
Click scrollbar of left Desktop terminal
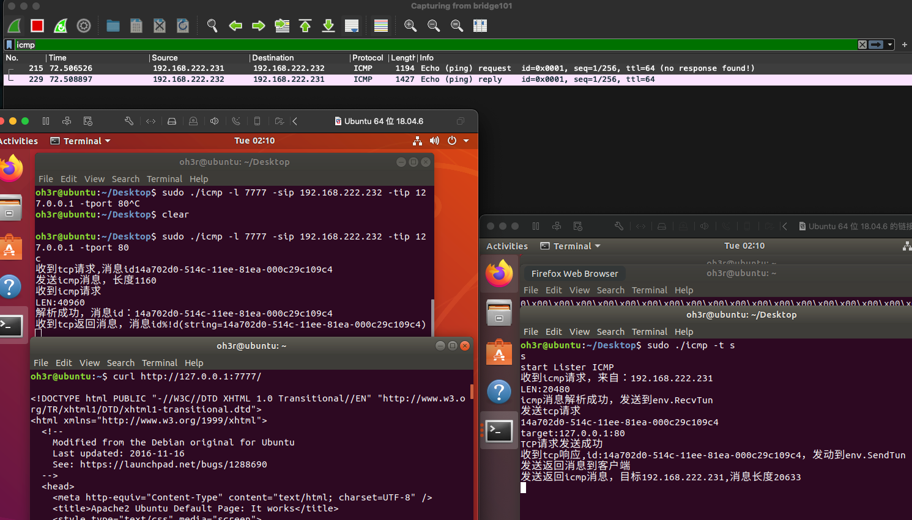pyautogui.click(x=432, y=318)
